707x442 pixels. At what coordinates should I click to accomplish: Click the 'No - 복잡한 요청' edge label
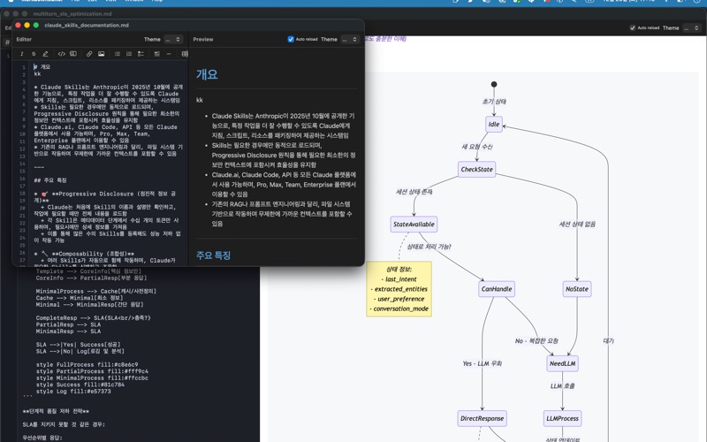point(536,340)
